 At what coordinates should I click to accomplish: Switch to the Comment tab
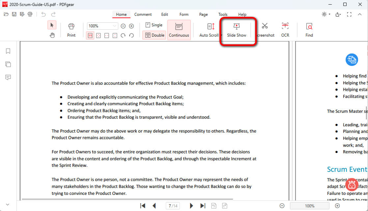coord(143,15)
